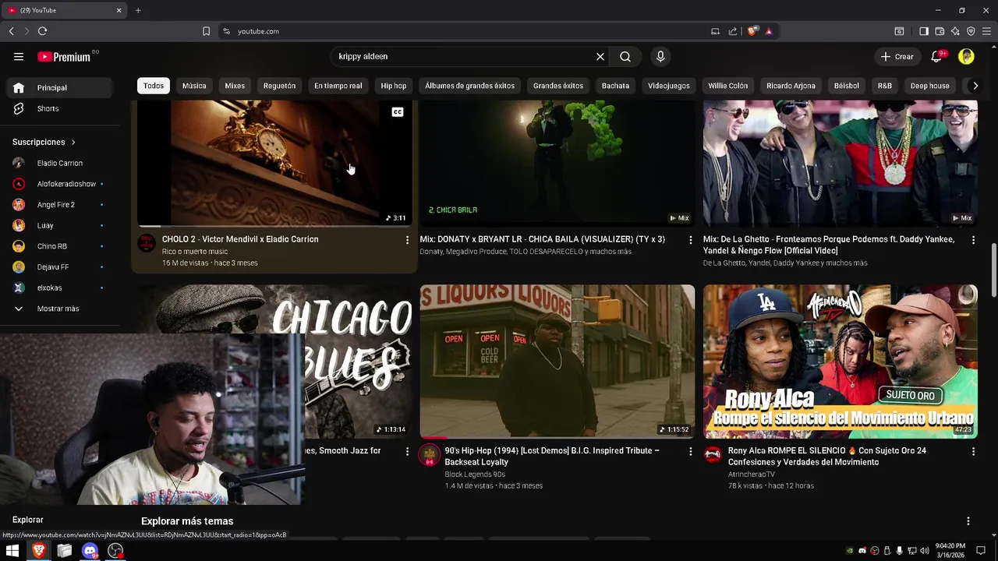Open Discord from the taskbar

(90, 551)
